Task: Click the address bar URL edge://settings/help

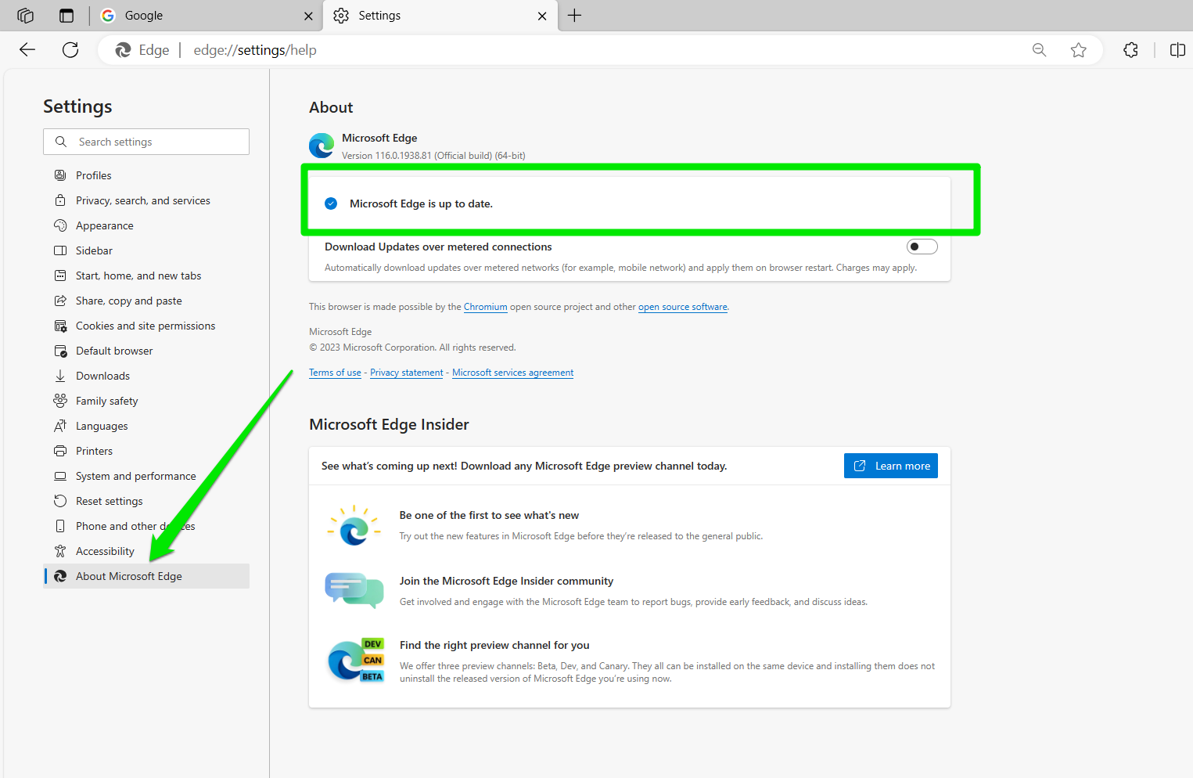Action: point(255,50)
